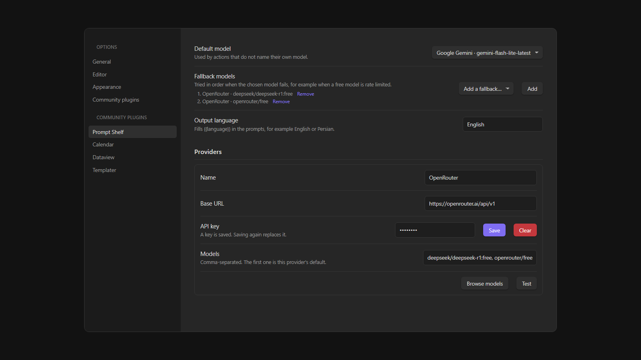Image resolution: width=641 pixels, height=360 pixels.
Task: Open Community plugins settings
Action: (133, 100)
